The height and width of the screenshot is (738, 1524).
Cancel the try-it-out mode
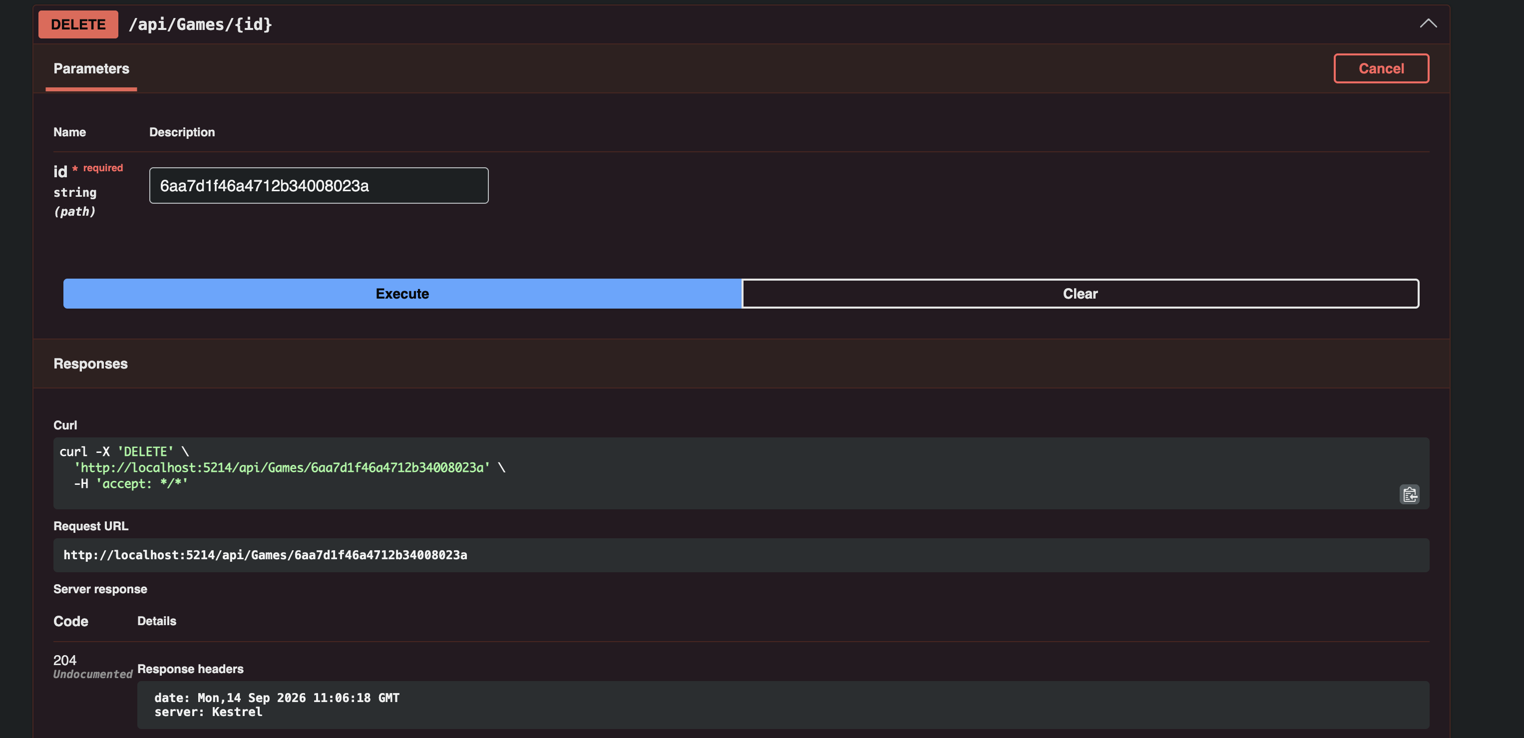coord(1381,68)
